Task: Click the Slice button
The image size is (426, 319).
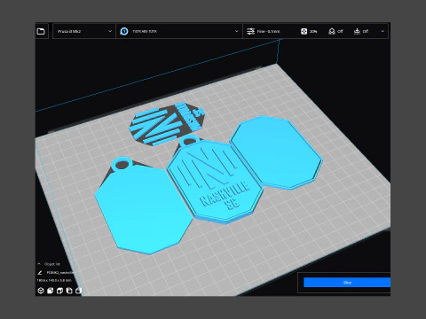Action: tap(347, 283)
